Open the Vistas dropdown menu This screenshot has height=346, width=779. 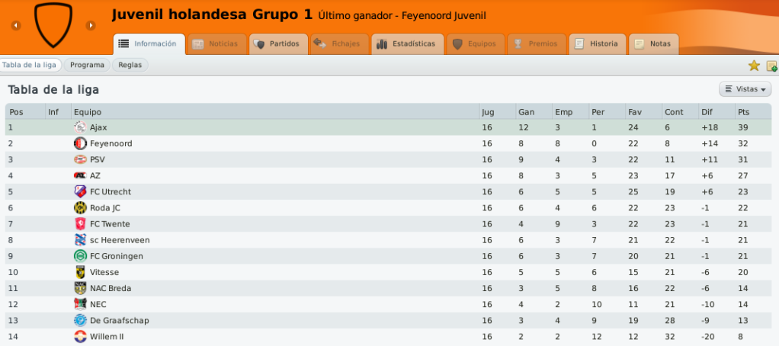(x=745, y=89)
